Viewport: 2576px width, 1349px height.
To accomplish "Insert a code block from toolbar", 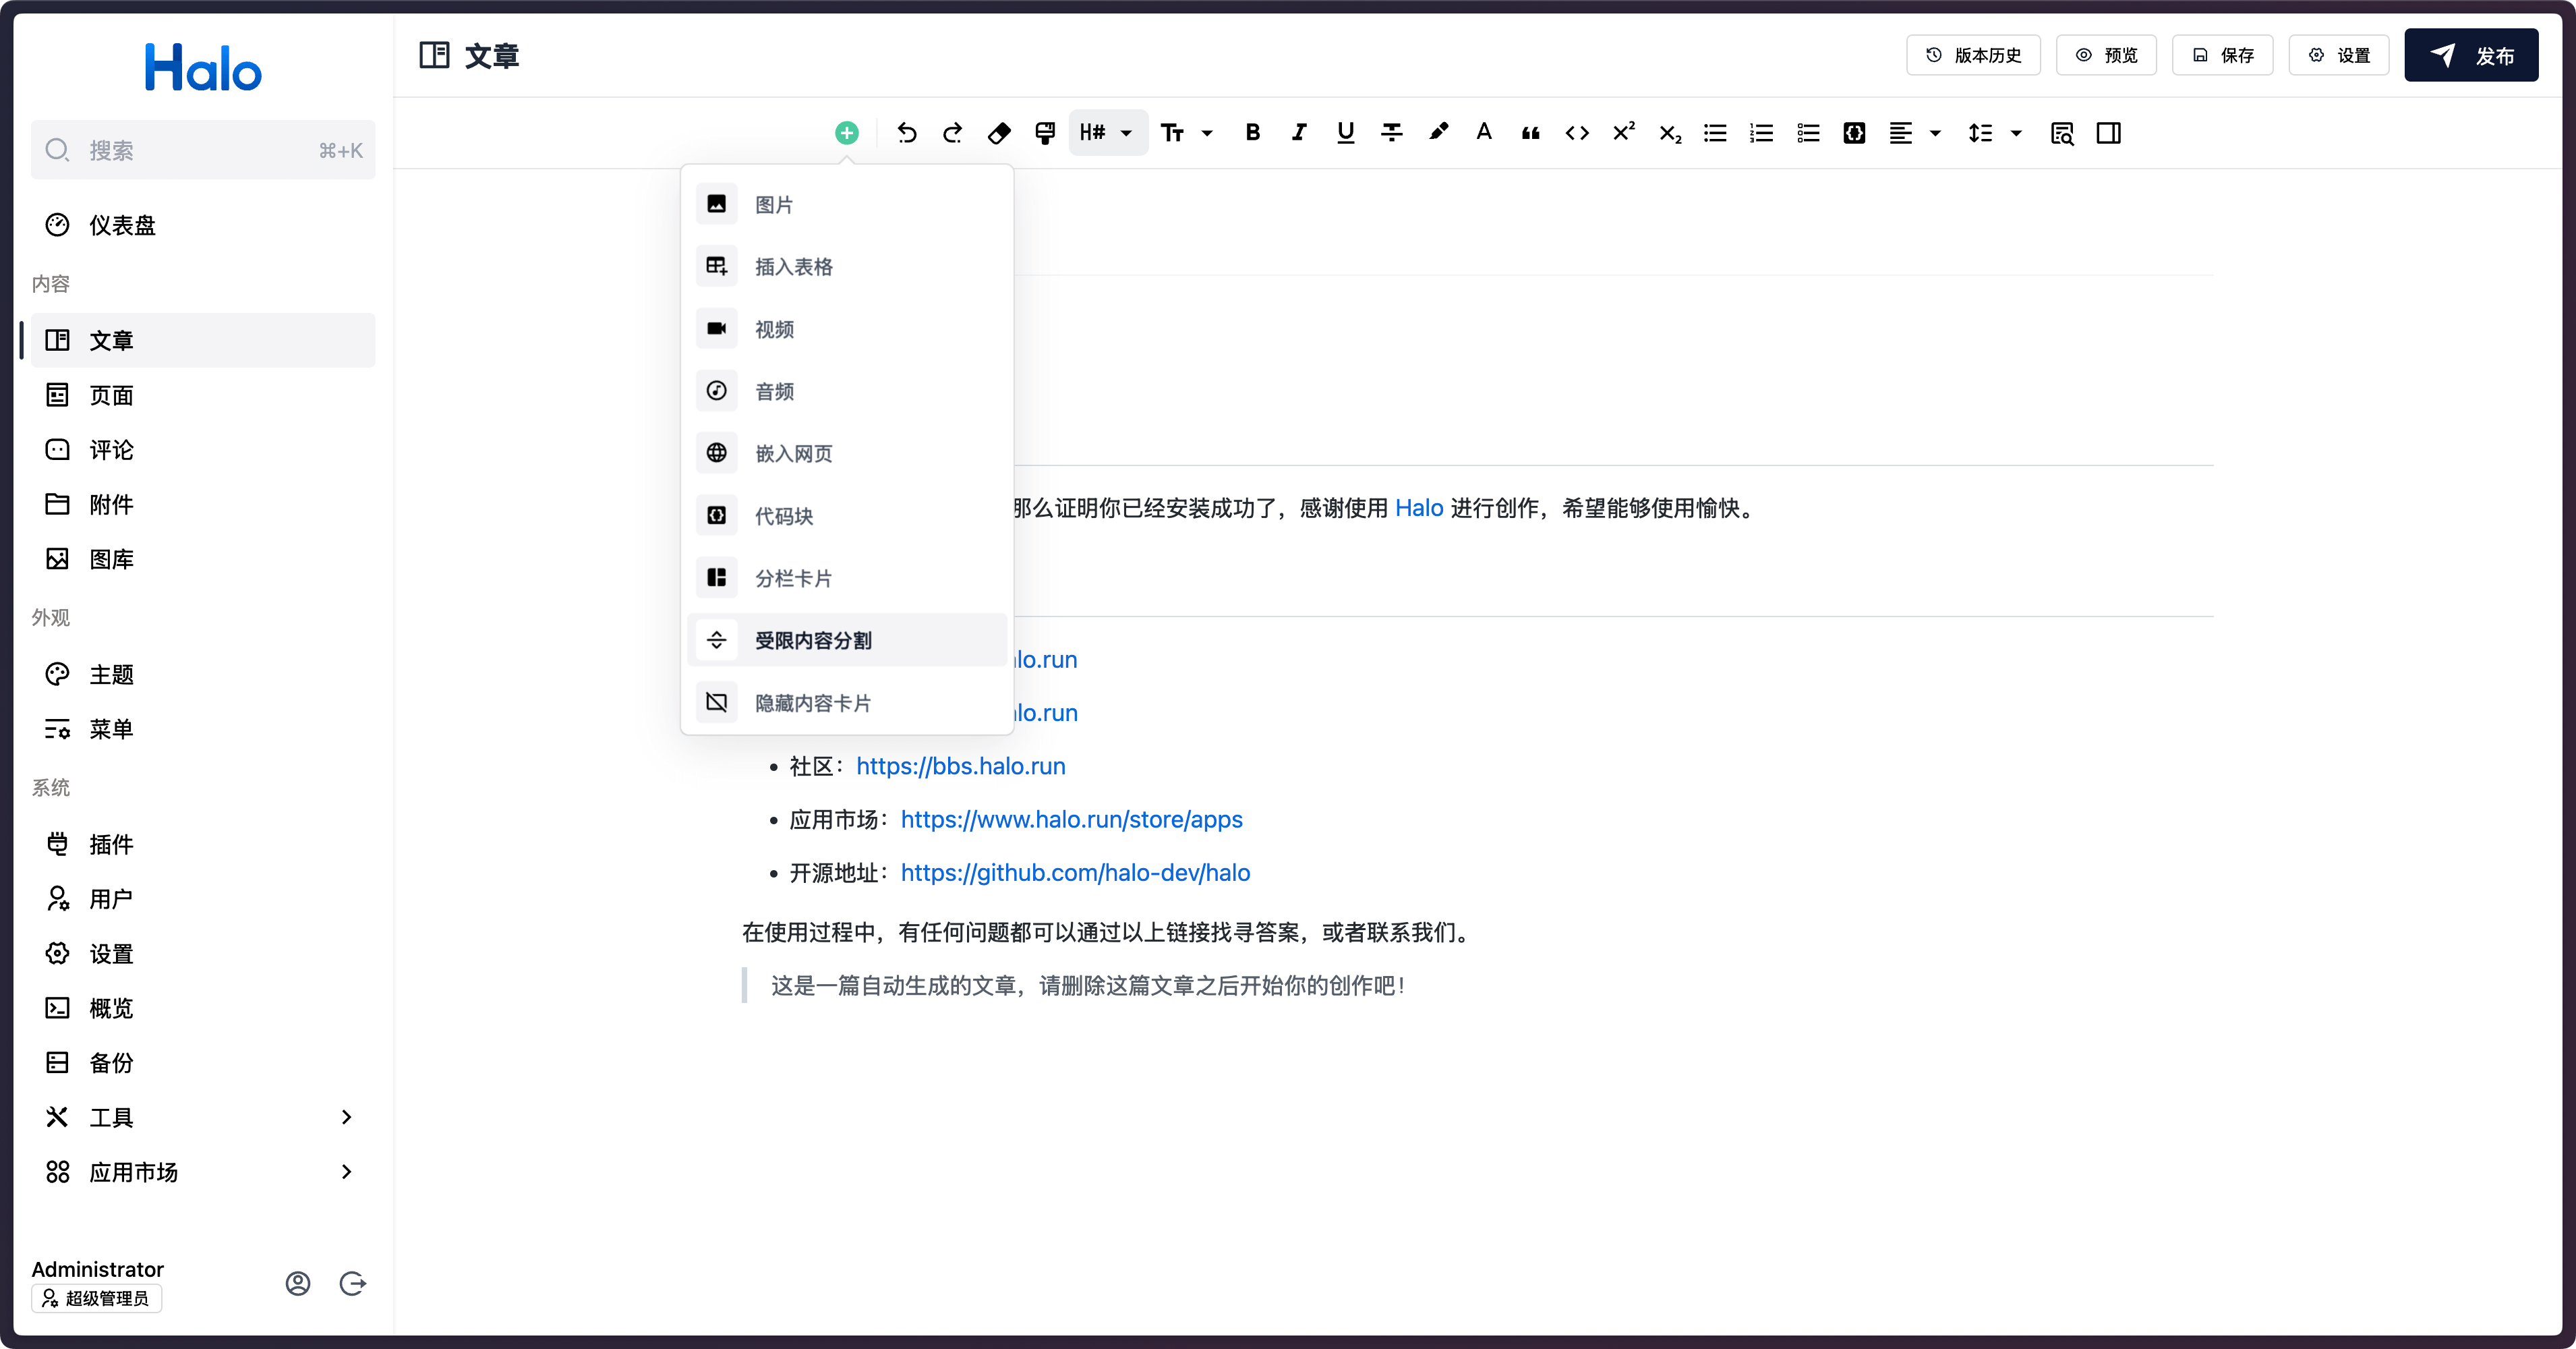I will coord(1854,133).
